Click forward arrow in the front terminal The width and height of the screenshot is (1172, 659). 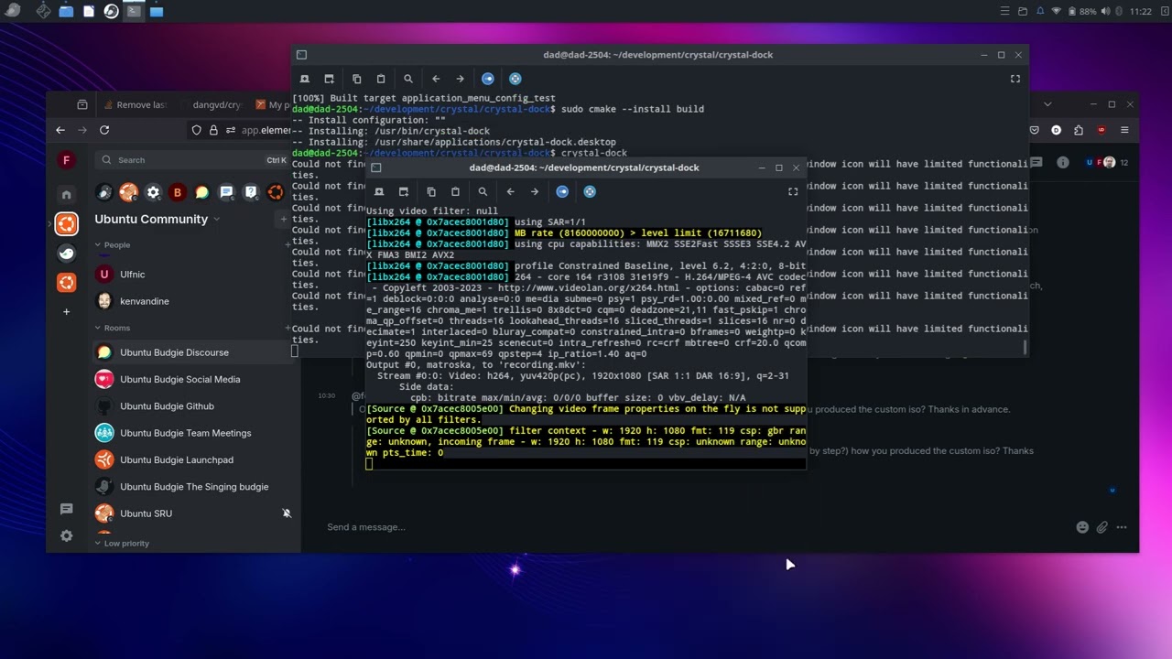535,191
